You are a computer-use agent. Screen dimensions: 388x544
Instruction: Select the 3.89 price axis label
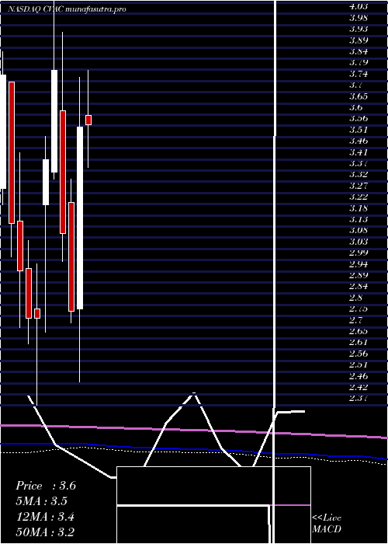click(359, 40)
